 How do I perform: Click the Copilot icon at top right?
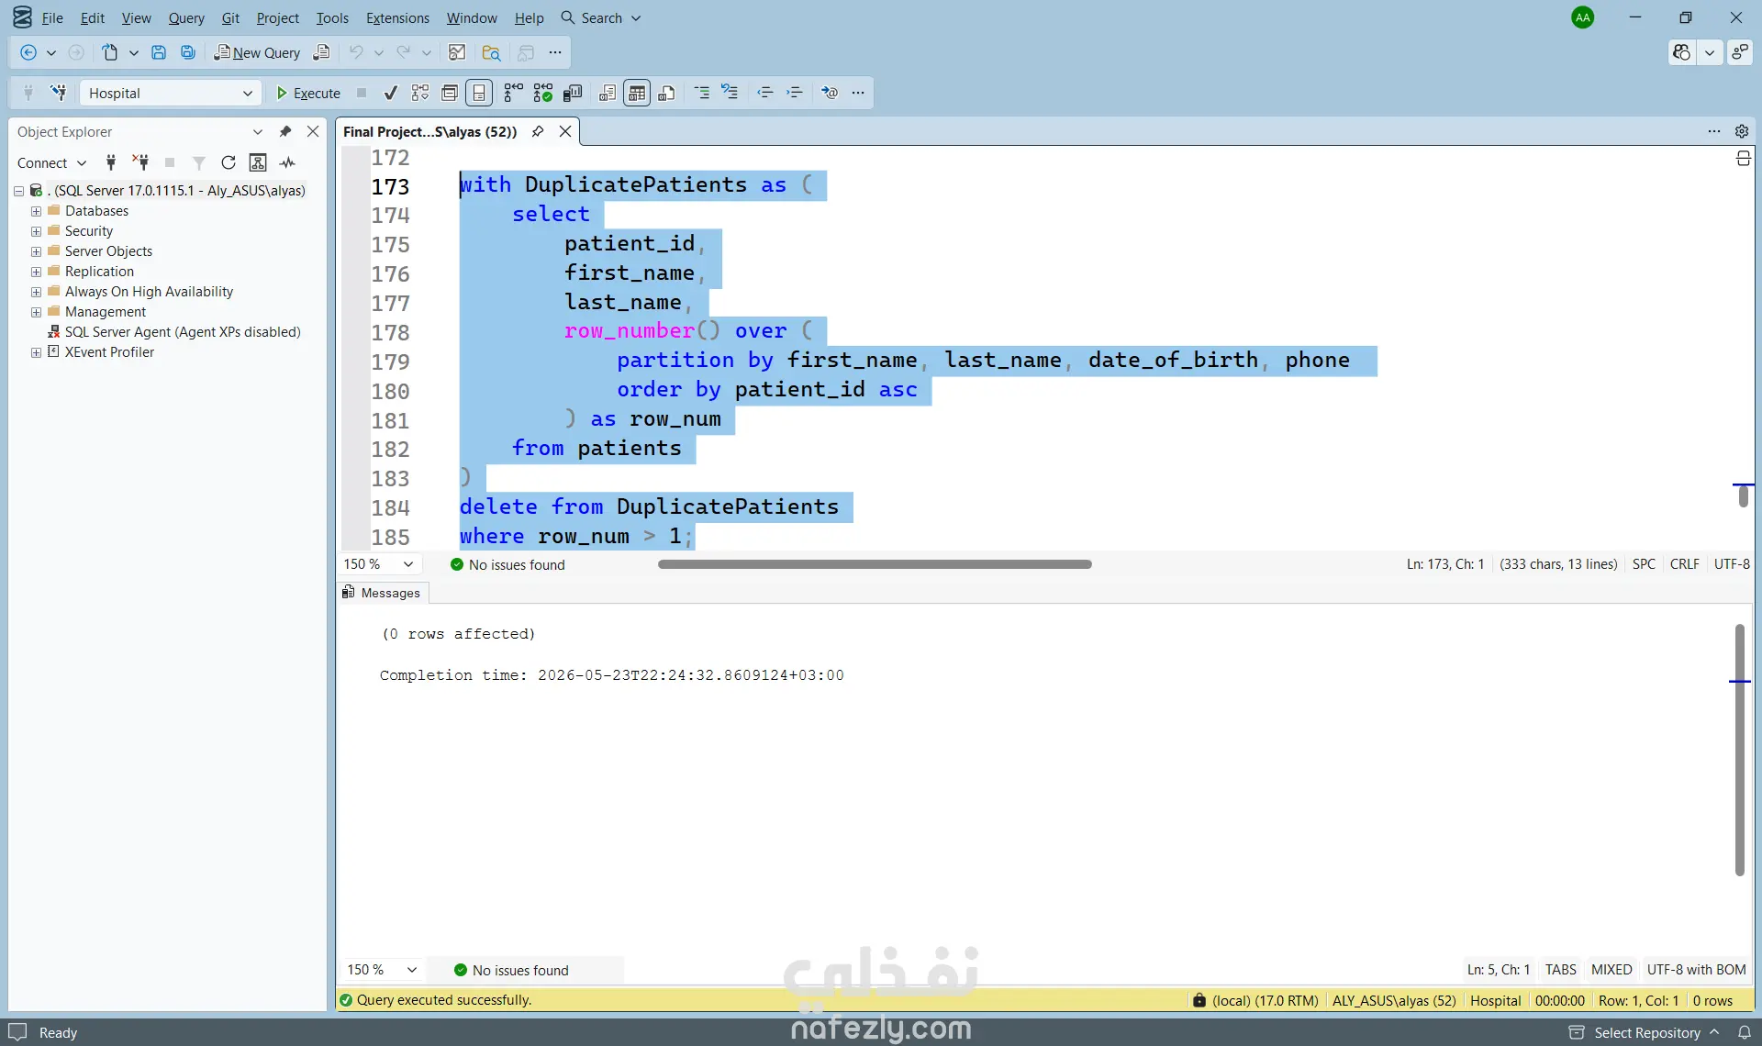coord(1681,53)
